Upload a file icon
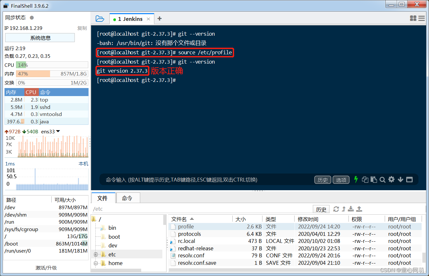This screenshot has height=276, width=429. pyautogui.click(x=359, y=209)
